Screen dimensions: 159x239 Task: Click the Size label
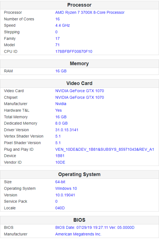(x=8, y=182)
